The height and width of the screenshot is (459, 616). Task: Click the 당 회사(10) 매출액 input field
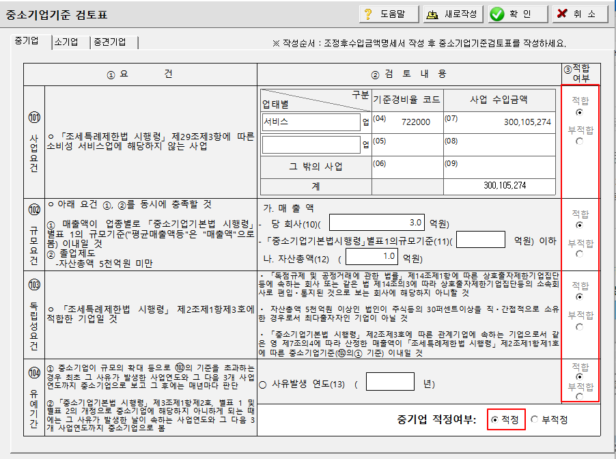click(x=376, y=221)
